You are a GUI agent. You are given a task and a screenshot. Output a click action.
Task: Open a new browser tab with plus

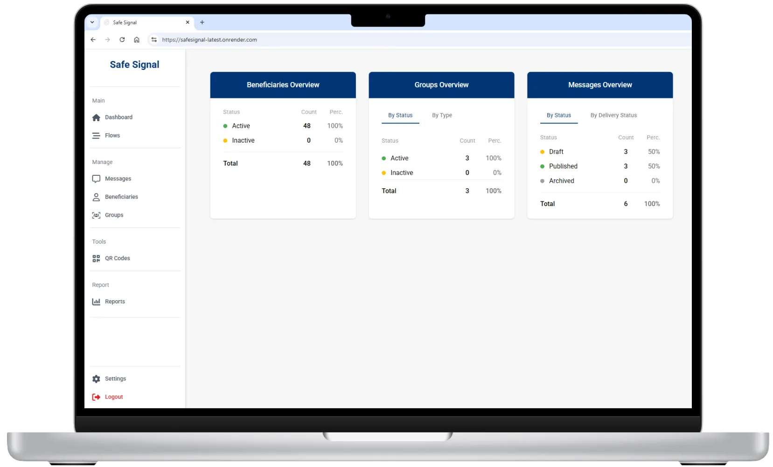tap(202, 22)
